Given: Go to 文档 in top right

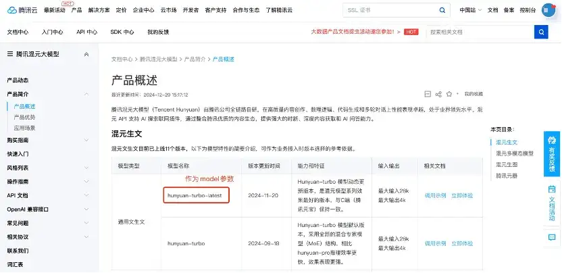Looking at the screenshot, I should tap(493, 10).
